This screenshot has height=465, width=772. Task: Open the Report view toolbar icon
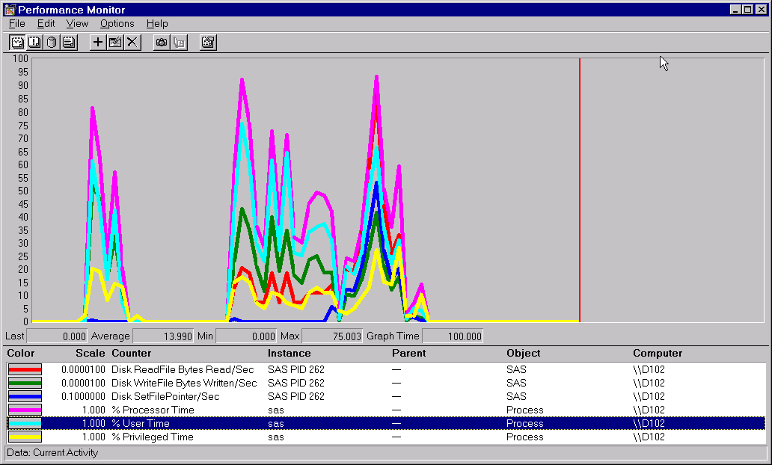(69, 42)
